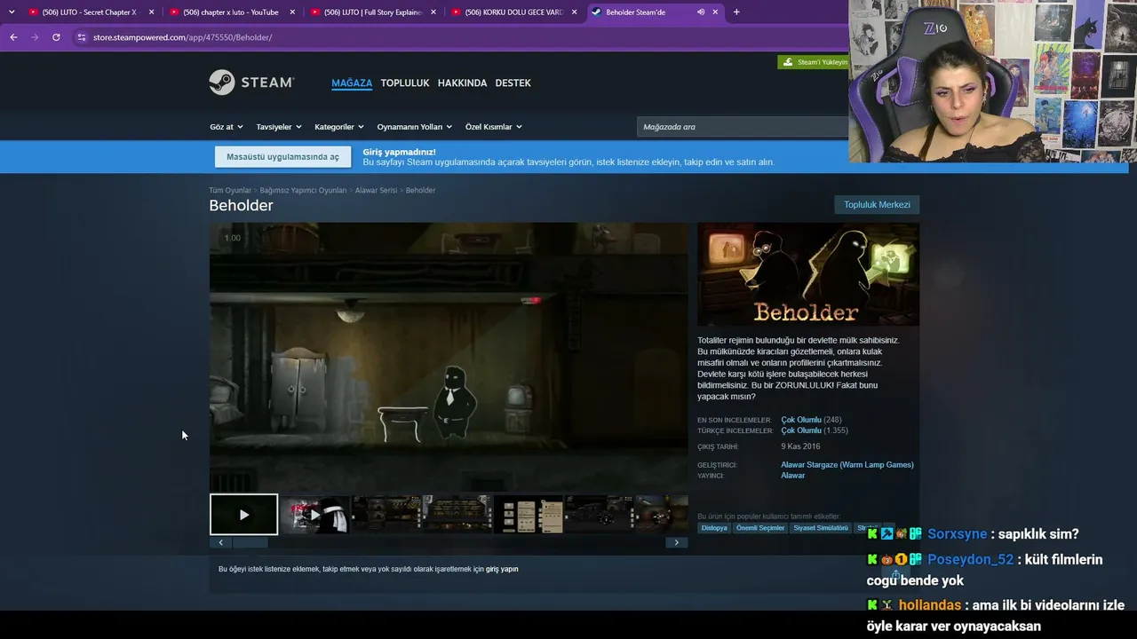Click 'Masaüstü uygulamasında aç' button
The image size is (1137, 639).
[282, 157]
